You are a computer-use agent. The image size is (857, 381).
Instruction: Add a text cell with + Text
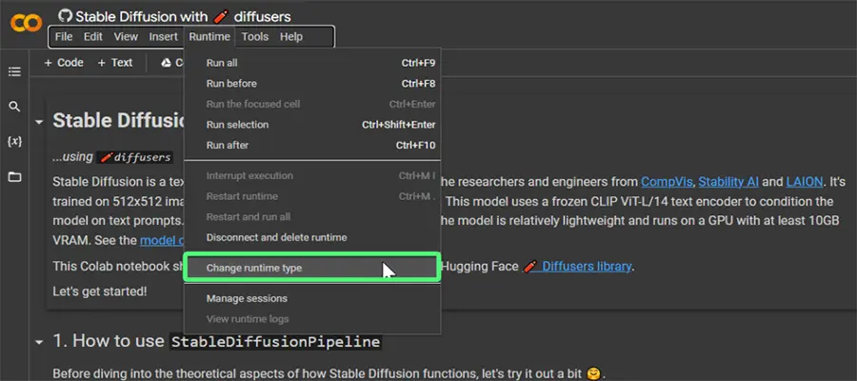[x=115, y=63]
